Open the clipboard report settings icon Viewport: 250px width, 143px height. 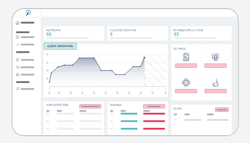[186, 57]
